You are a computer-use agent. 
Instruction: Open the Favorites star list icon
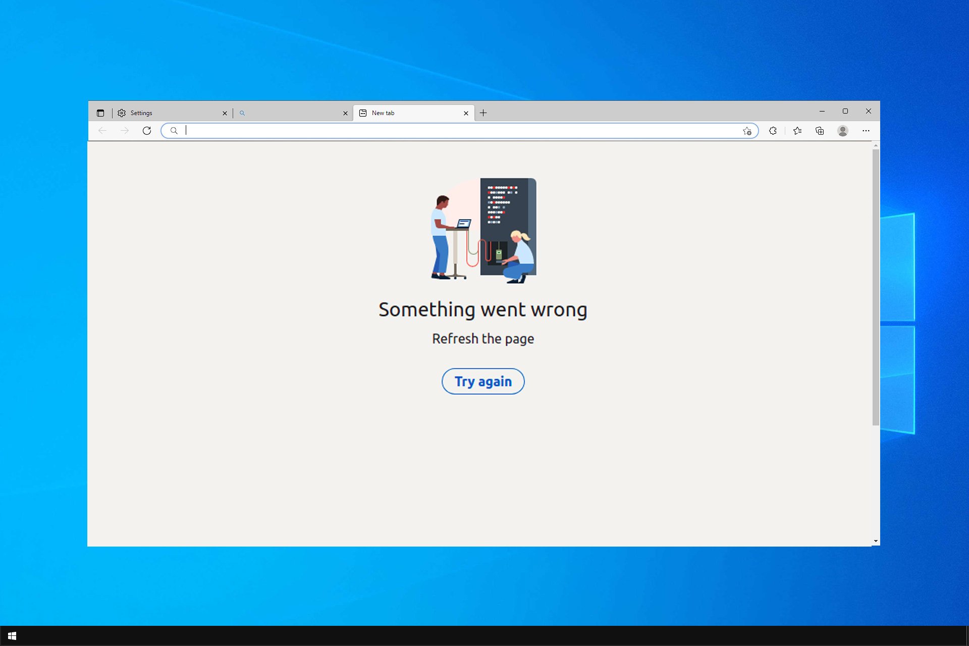pos(797,131)
